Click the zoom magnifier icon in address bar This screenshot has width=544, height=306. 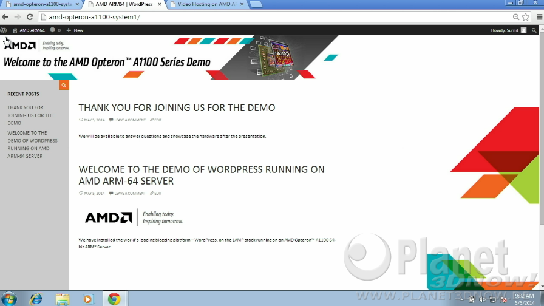516,17
